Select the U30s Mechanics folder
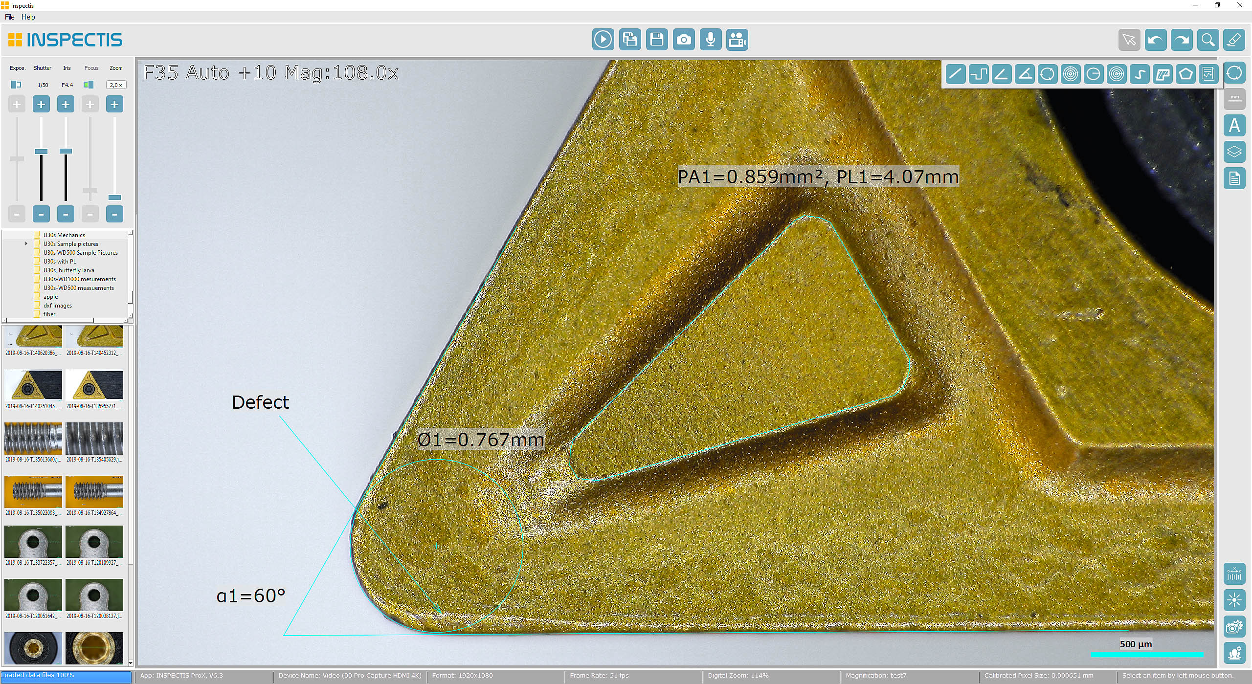The width and height of the screenshot is (1252, 684). pos(64,235)
